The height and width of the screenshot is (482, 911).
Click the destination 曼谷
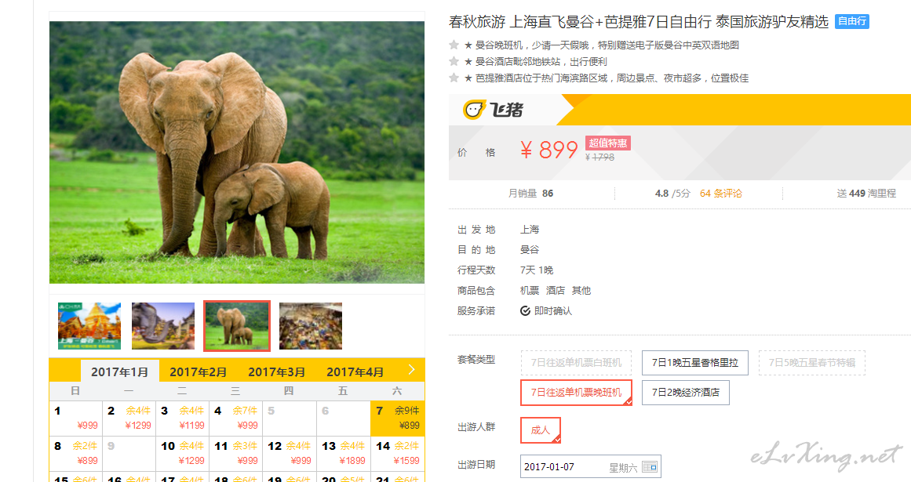(x=530, y=250)
